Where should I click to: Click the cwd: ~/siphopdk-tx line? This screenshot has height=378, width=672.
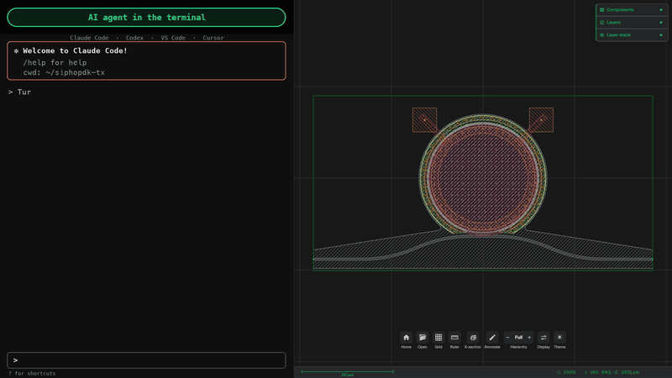pos(64,72)
